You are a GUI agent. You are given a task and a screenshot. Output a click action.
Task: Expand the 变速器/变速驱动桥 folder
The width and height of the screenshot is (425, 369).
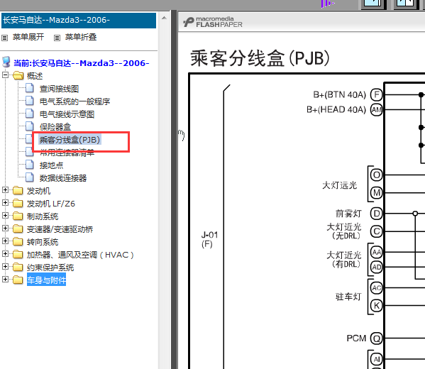click(x=5, y=228)
